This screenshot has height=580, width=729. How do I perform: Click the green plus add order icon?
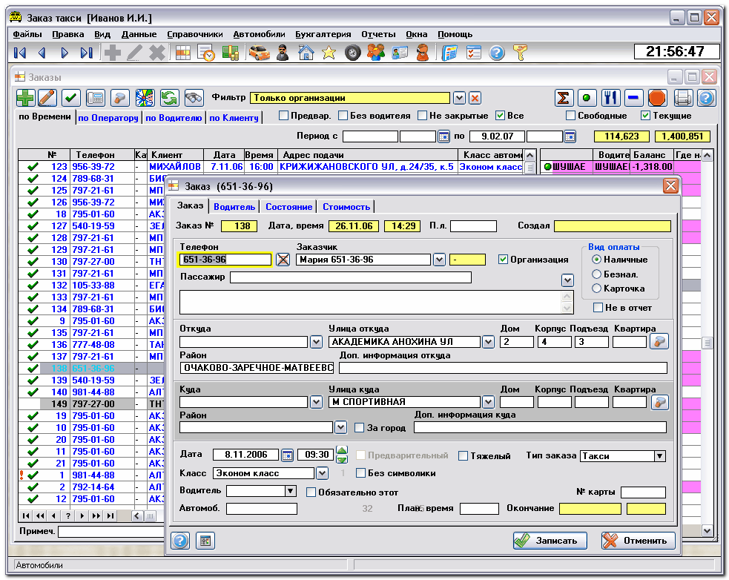coord(25,98)
